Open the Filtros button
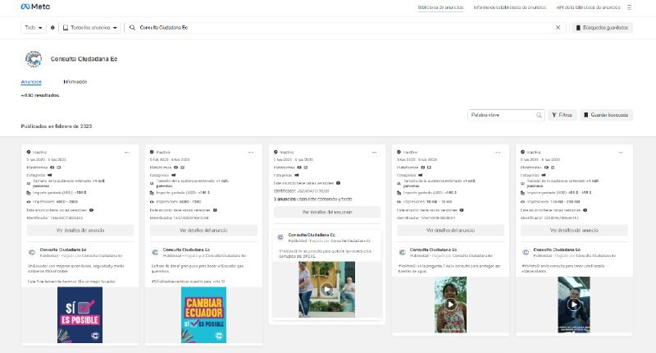 click(563, 115)
